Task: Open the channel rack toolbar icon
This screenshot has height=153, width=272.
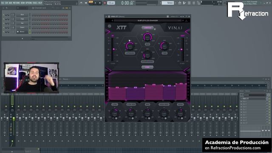Action: 189,3
